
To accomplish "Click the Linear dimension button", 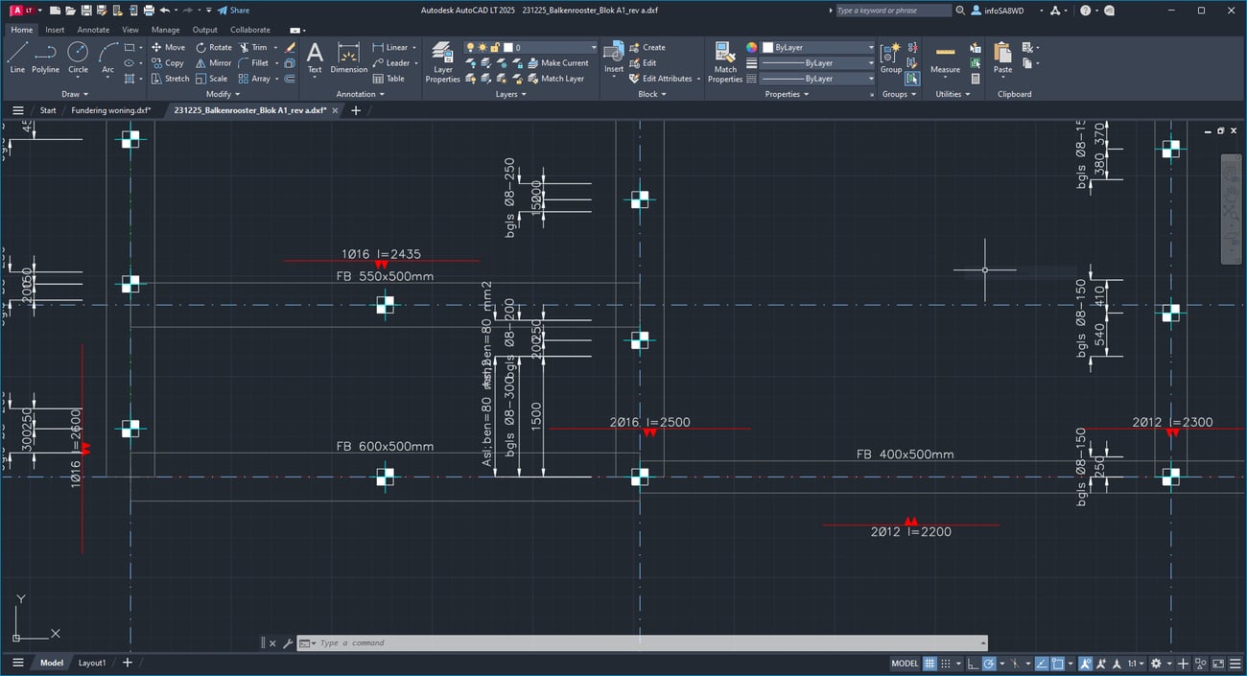I will pyautogui.click(x=390, y=47).
